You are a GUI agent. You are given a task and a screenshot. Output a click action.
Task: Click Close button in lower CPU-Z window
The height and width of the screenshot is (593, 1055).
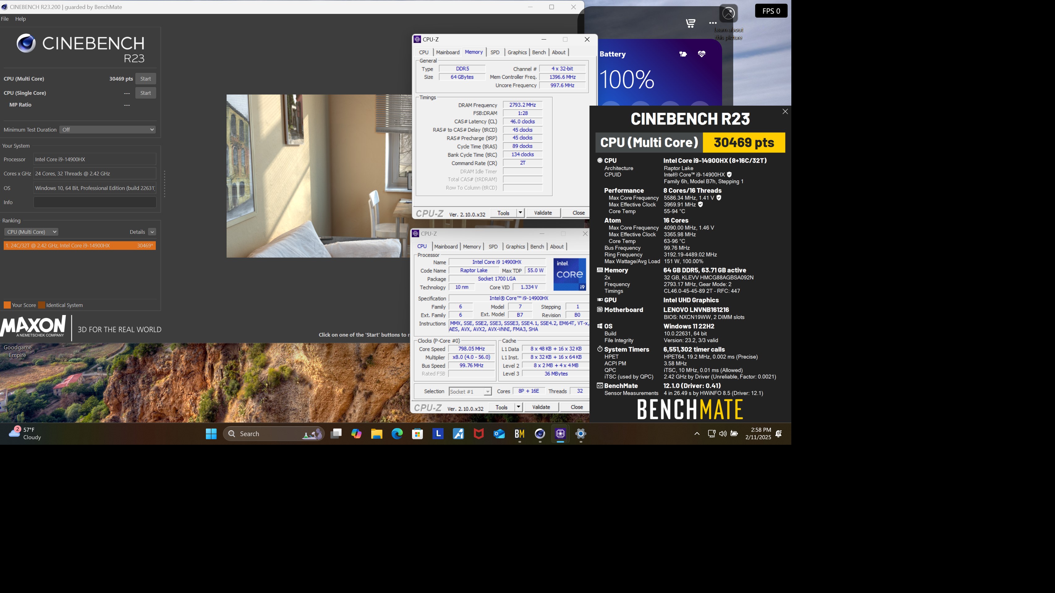coord(574,407)
